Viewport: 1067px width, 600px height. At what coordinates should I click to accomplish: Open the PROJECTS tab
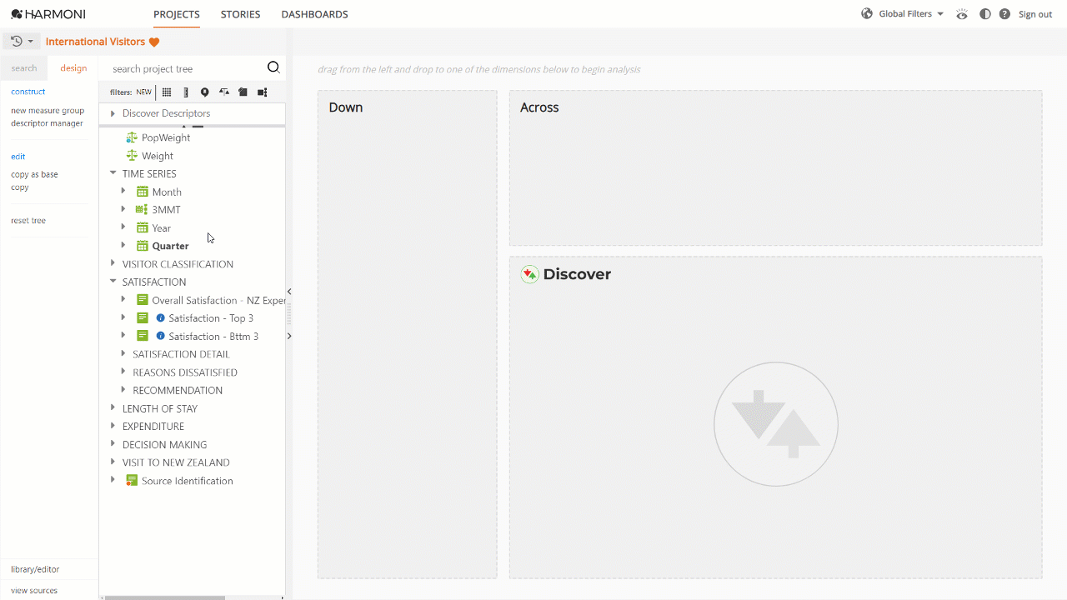[x=177, y=14]
